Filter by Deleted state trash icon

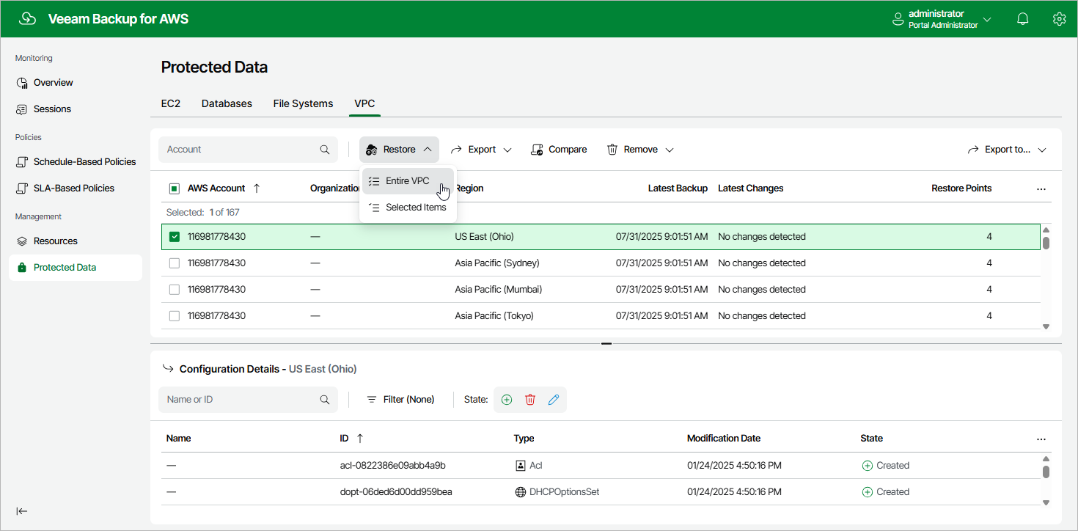[x=530, y=400]
